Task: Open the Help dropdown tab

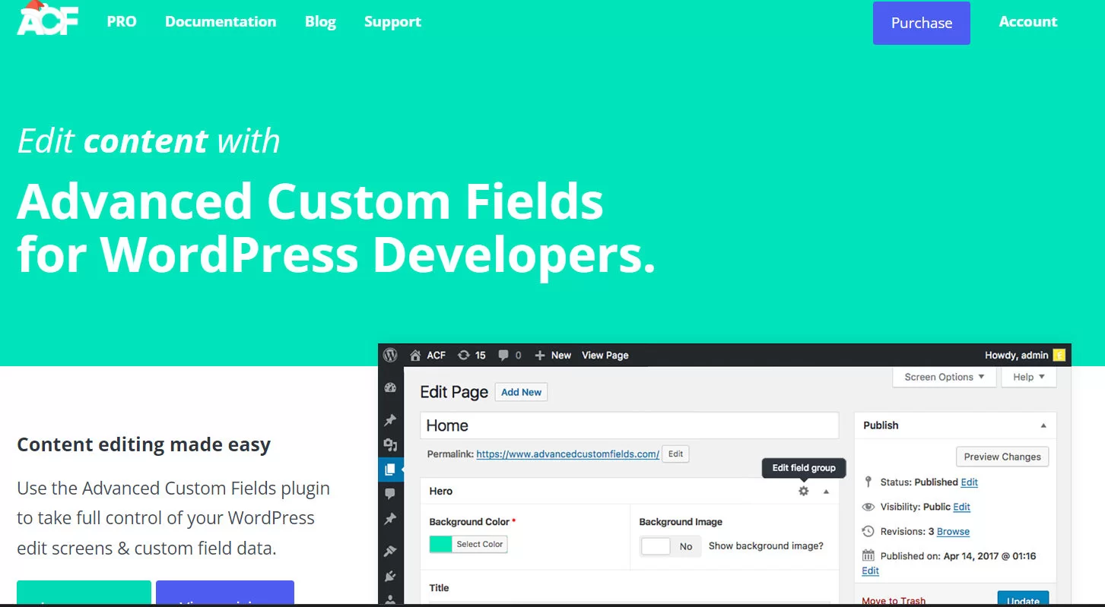Action: [x=1028, y=377]
